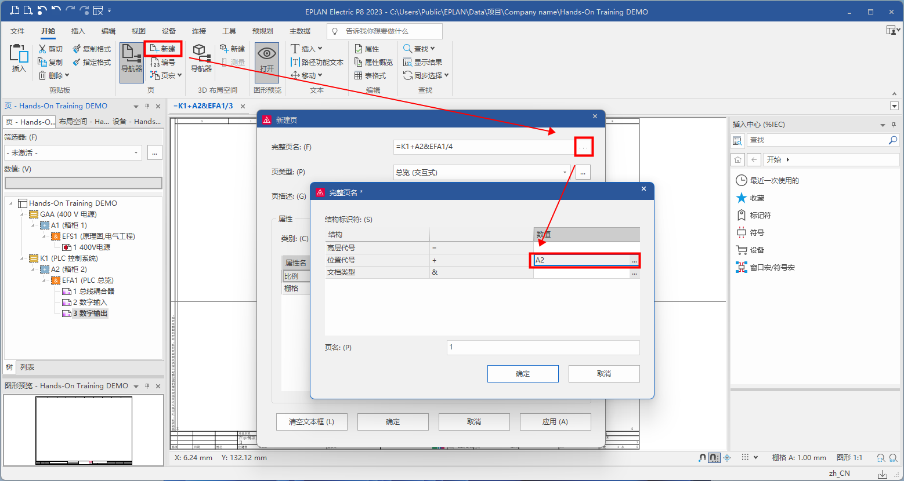Click 确定 in the 完整页名 dialog
This screenshot has height=481, width=904.
(x=522, y=374)
